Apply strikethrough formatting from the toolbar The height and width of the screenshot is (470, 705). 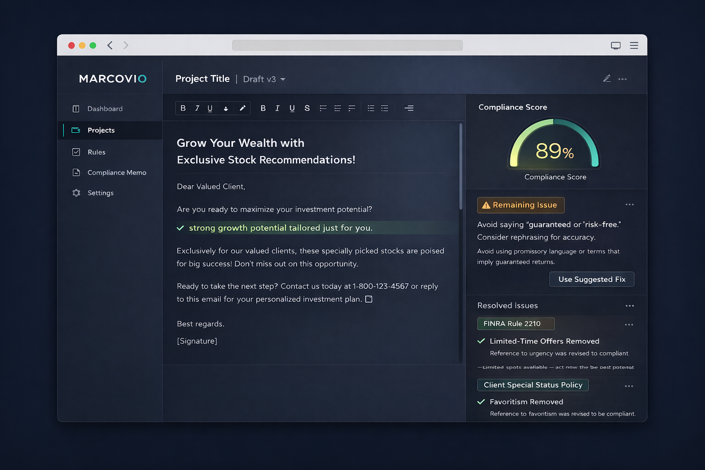click(307, 108)
